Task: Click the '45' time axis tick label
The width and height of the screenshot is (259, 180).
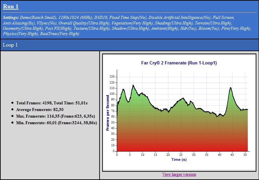Action: [232, 155]
